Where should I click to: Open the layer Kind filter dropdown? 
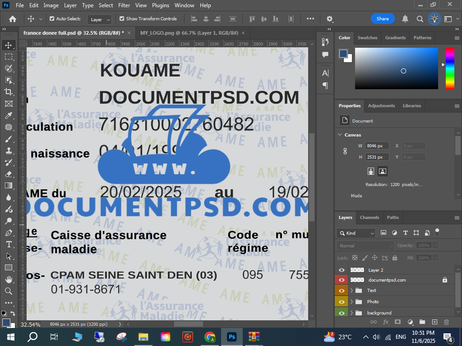coord(356,233)
